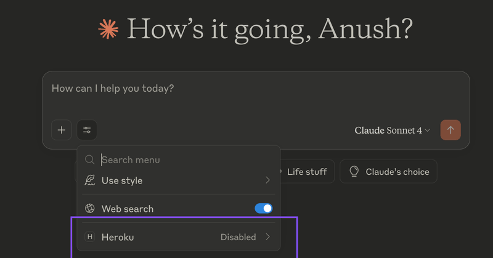Click the Web search globe icon
The height and width of the screenshot is (258, 493).
tap(89, 208)
